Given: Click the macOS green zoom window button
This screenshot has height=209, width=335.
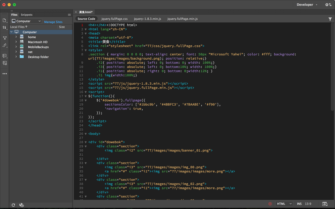Looking at the screenshot, I should click(x=14, y=5).
